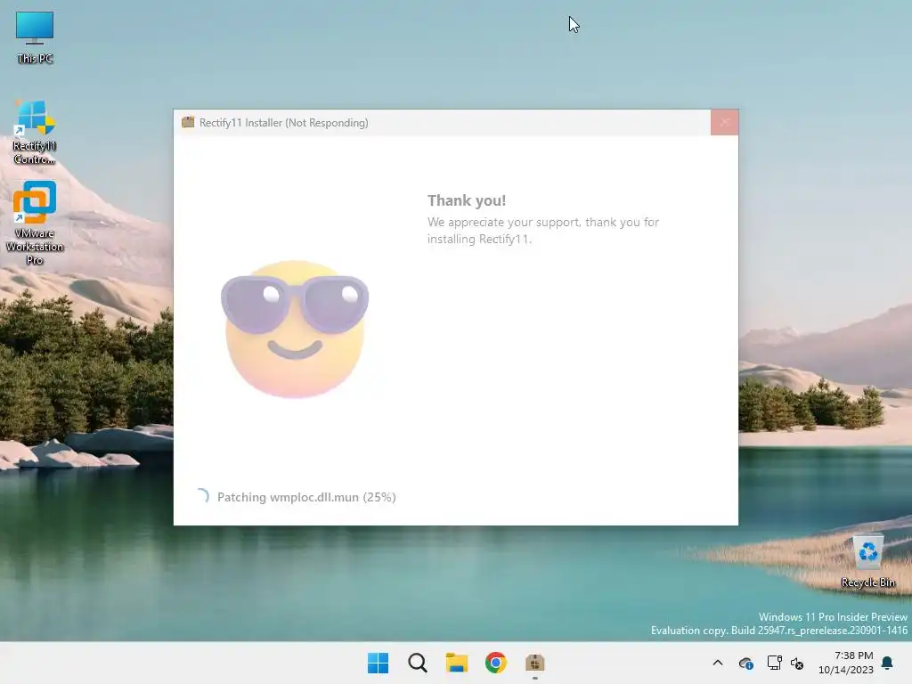This screenshot has height=684, width=912.
Task: Click 'Rectify11 Installer (Not Responding)' title text
Action: tap(284, 123)
